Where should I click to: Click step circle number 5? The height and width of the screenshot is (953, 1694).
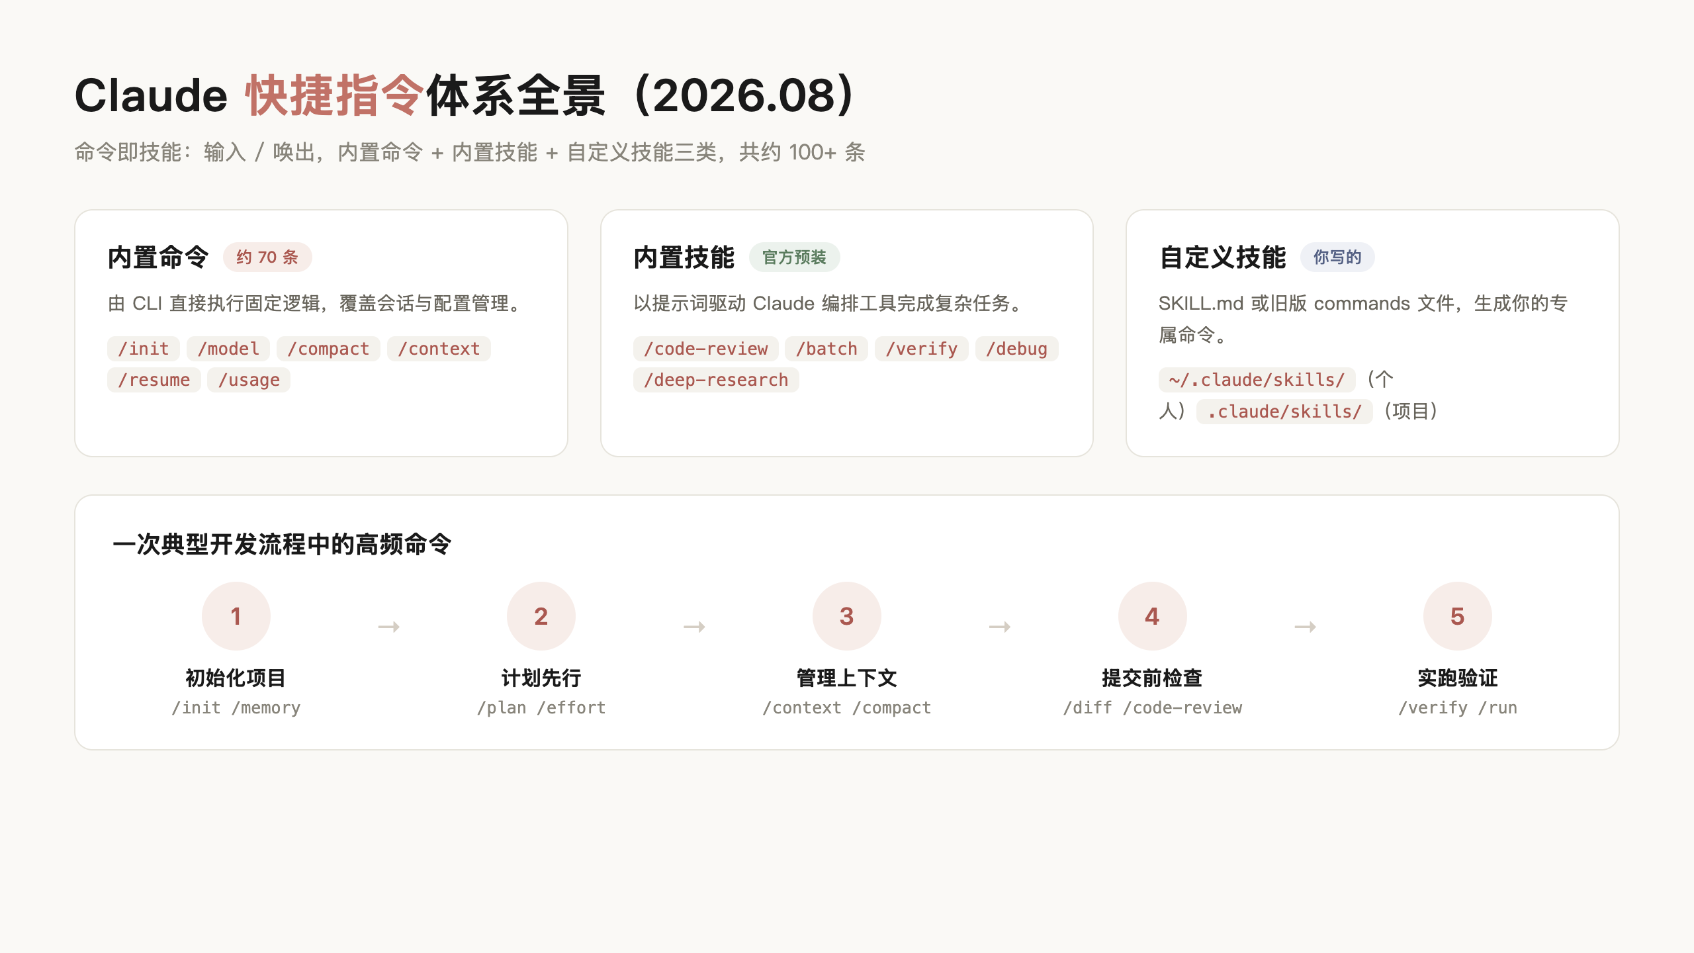coord(1458,616)
